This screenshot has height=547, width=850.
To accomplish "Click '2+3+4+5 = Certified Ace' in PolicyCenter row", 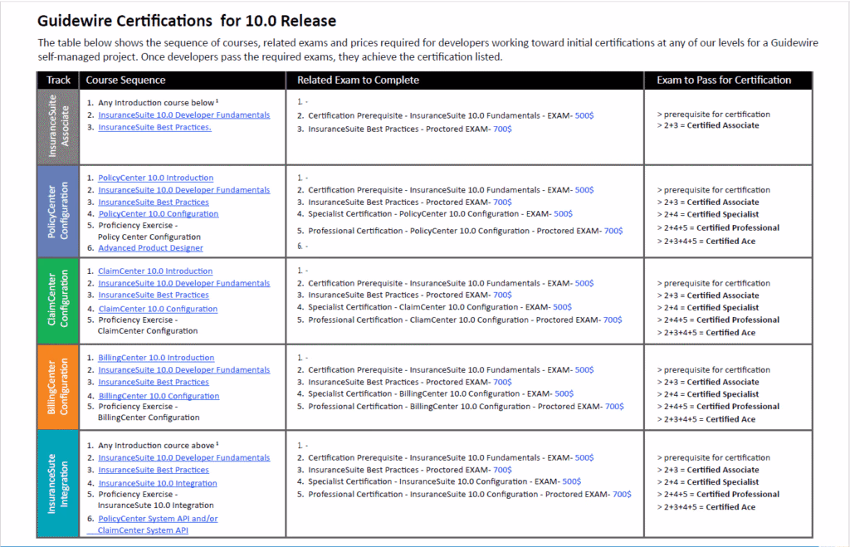I will 706,242.
